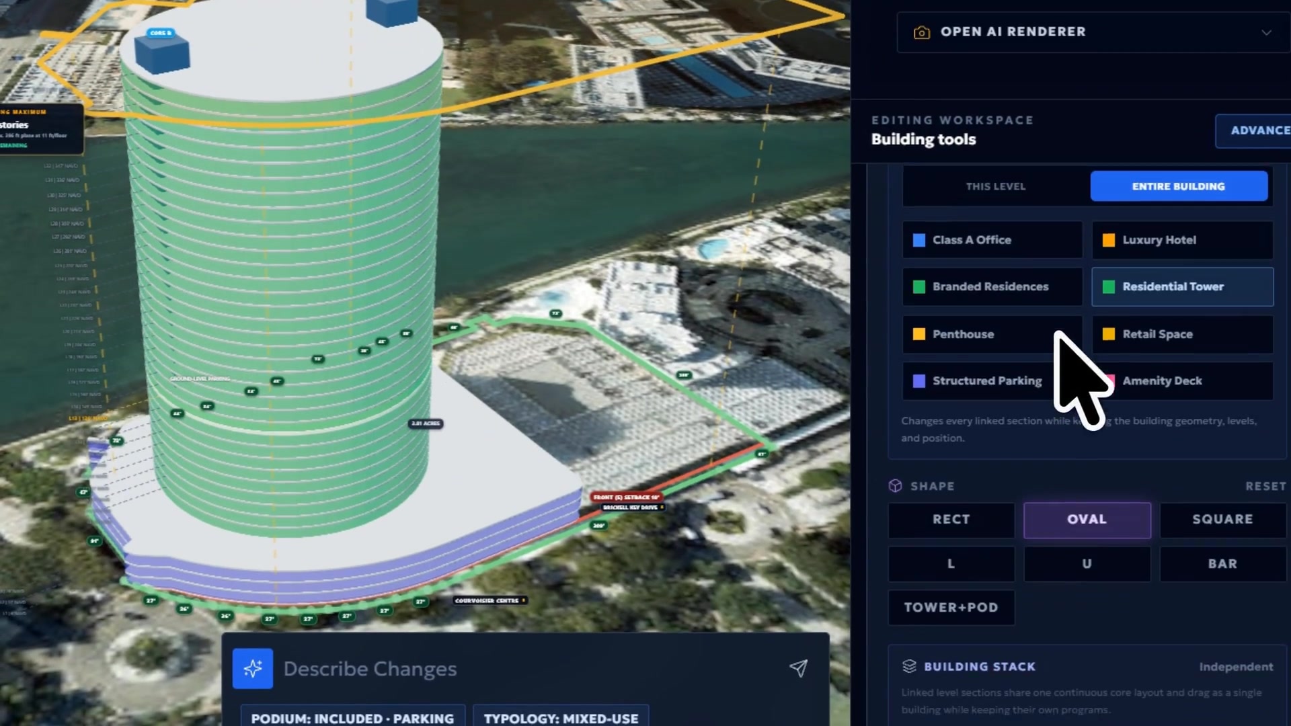
Task: Choose the U shape option
Action: coord(1087,564)
